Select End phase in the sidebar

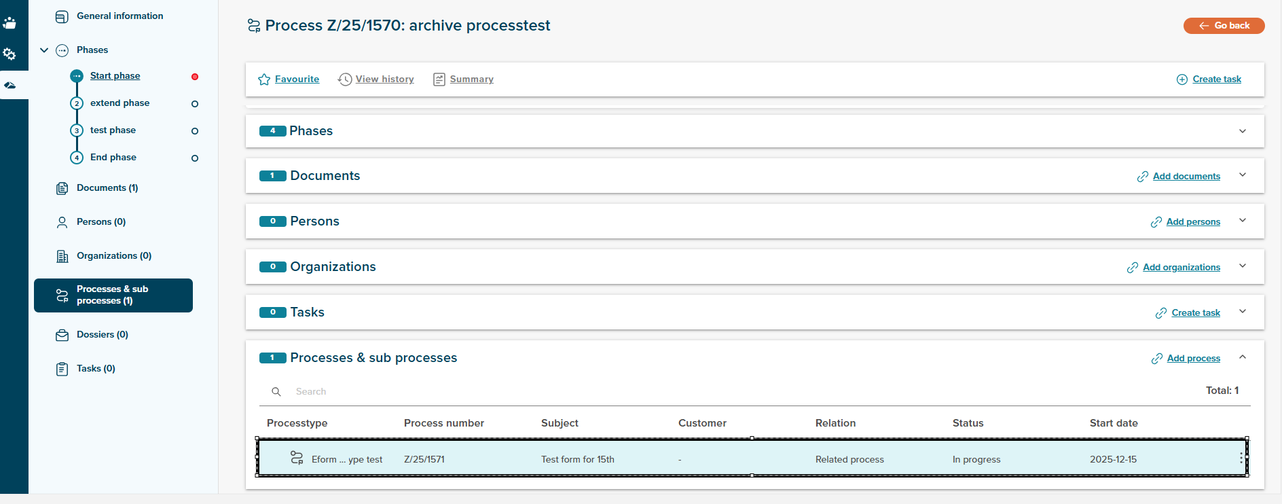[x=113, y=157]
